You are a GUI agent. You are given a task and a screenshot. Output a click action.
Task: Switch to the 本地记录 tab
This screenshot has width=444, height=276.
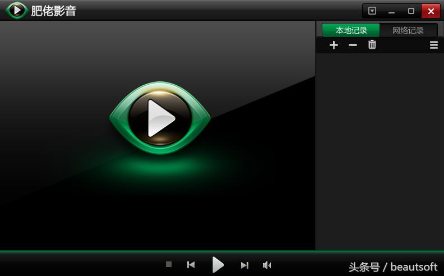tap(351, 30)
